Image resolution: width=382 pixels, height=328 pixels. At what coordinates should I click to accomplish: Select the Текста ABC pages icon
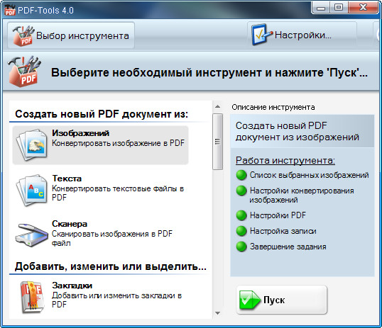pyautogui.click(x=31, y=191)
